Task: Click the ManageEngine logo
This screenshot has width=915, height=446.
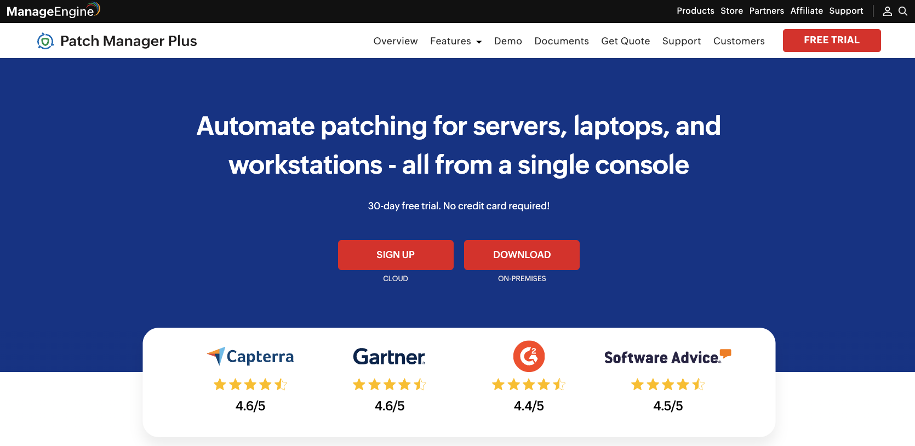Action: coord(53,10)
